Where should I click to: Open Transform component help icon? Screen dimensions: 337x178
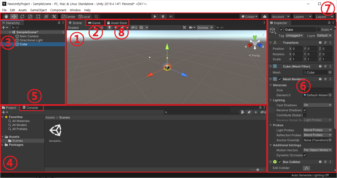(x=320, y=43)
